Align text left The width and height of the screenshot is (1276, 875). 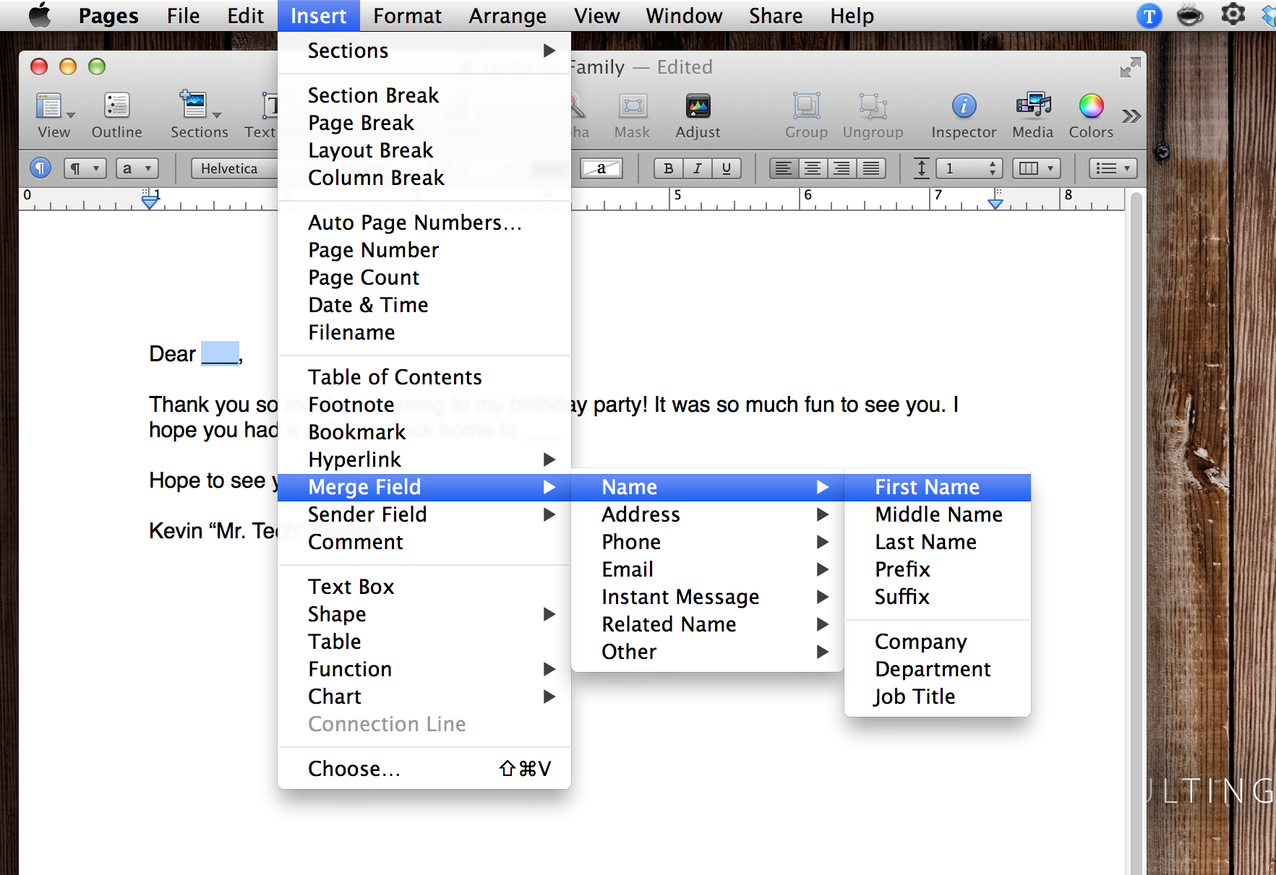[x=783, y=168]
